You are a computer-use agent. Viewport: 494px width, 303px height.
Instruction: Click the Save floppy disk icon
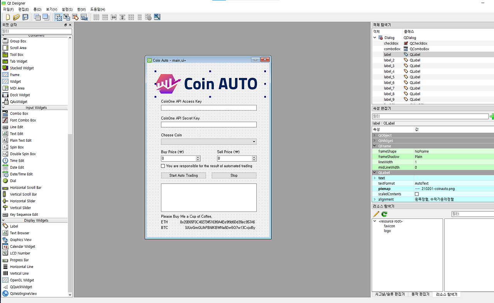25,17
